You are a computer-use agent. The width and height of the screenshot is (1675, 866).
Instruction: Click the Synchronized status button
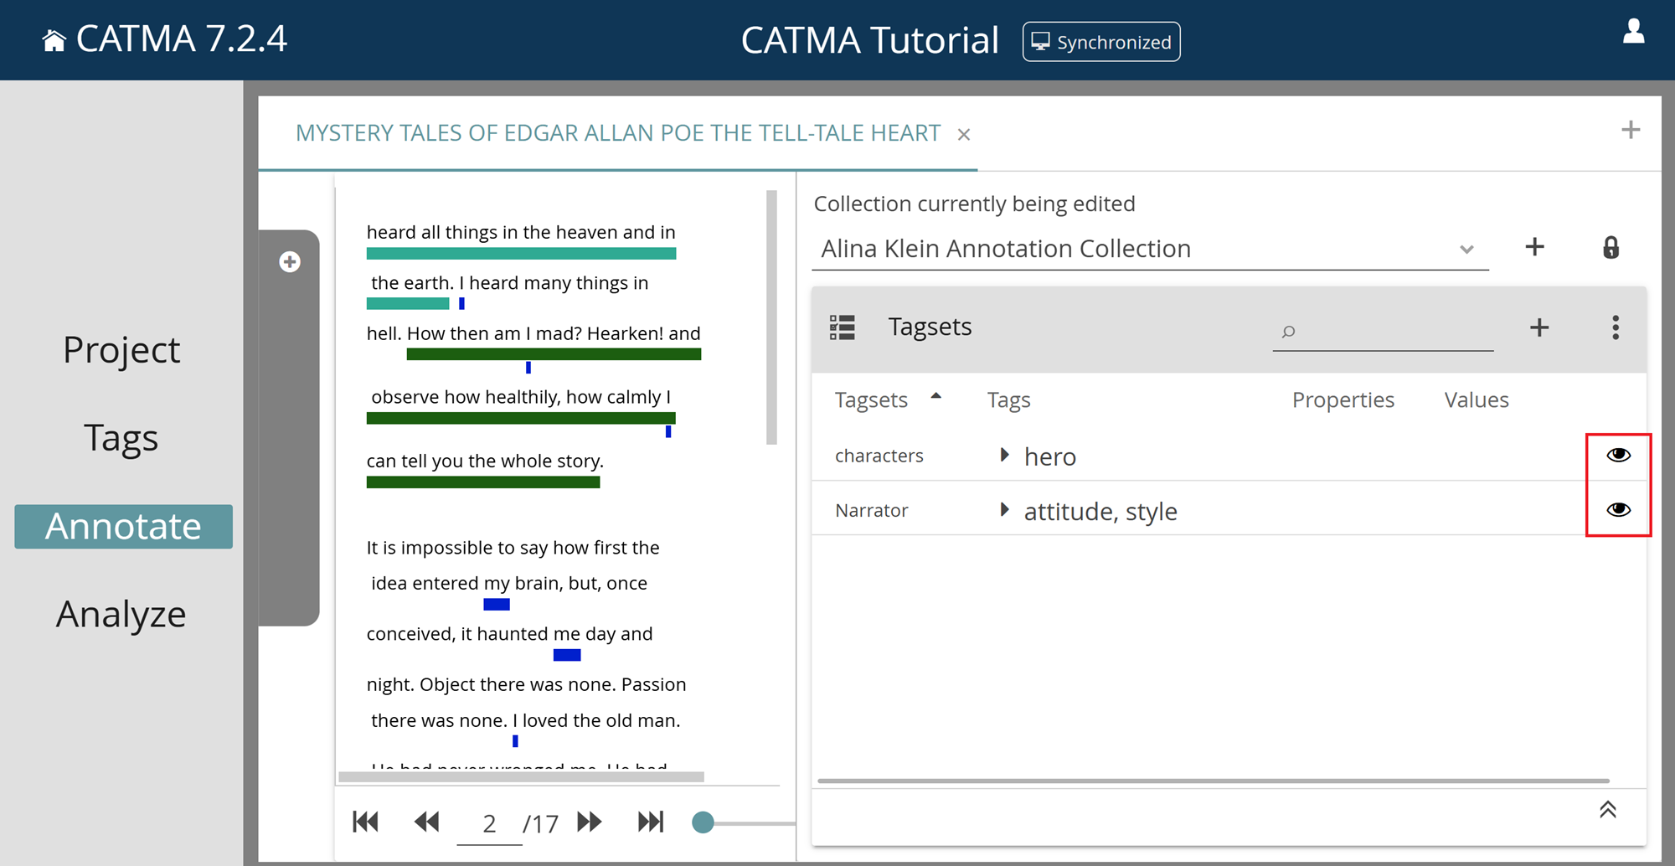tap(1101, 41)
